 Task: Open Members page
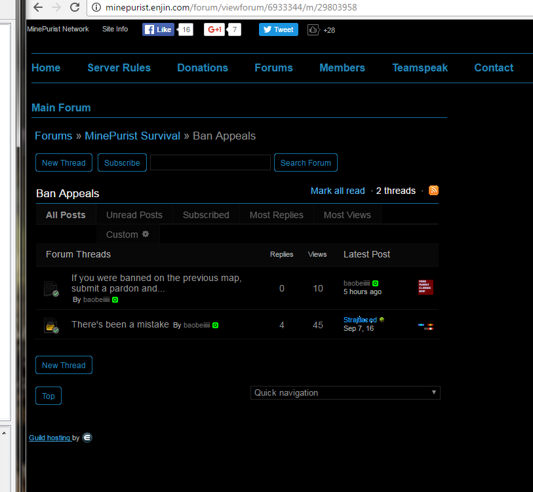coord(342,67)
